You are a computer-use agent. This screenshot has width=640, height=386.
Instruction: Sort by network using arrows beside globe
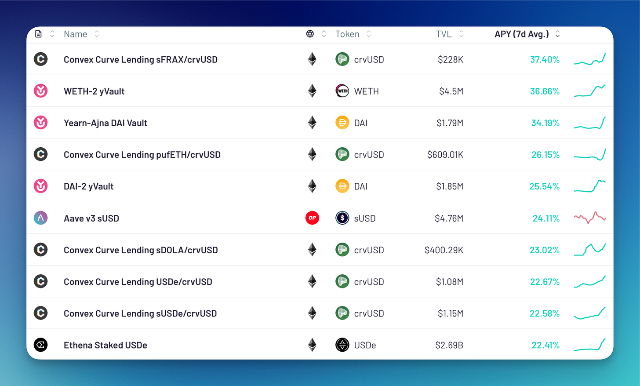click(324, 34)
